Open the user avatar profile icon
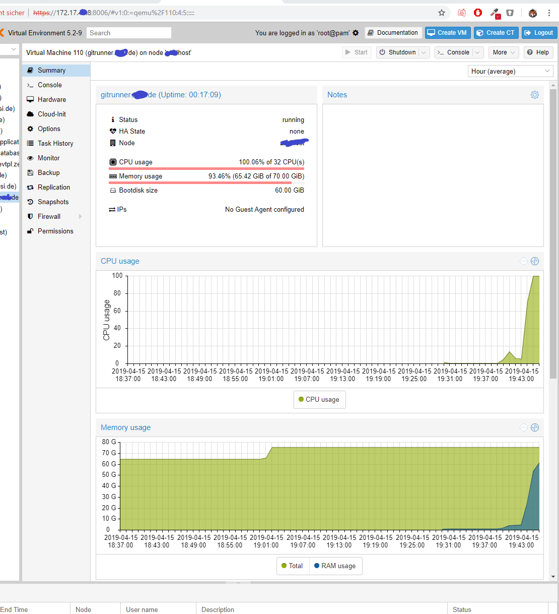Image resolution: width=559 pixels, height=614 pixels. click(x=532, y=13)
